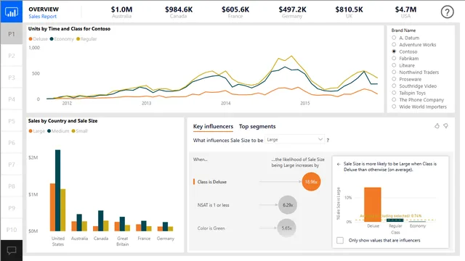Click the 'Sales by Country and Sale Size' title
Screen dimensions: 465x261
(63, 121)
